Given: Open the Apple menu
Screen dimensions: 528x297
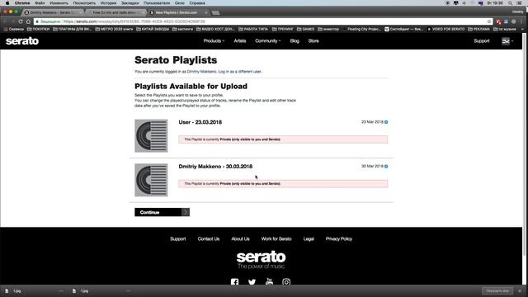Looking at the screenshot, I should [7, 2].
